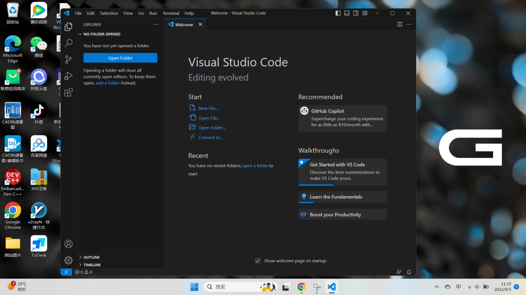Screen dimensions: 526x295
Task: Select the Google Chrome desktop icon
Action: (13, 216)
